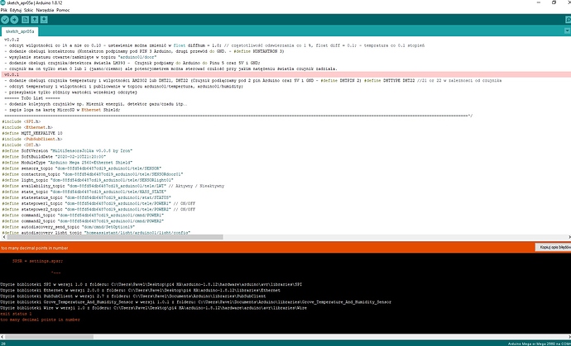Click the orange error message bar text
The image size is (571, 346).
point(34,248)
